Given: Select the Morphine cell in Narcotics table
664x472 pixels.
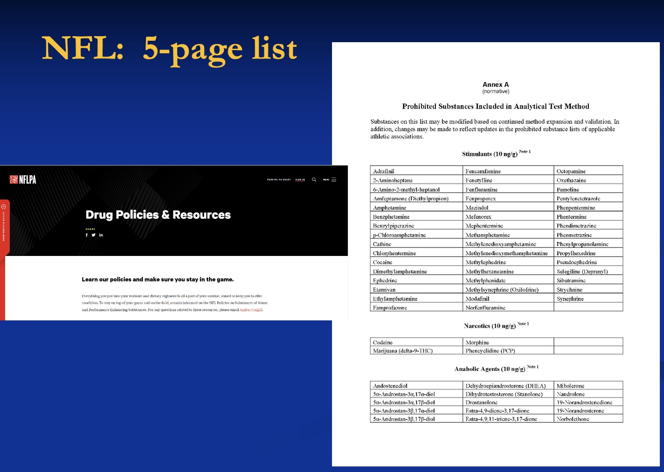Looking at the screenshot, I should [x=477, y=343].
